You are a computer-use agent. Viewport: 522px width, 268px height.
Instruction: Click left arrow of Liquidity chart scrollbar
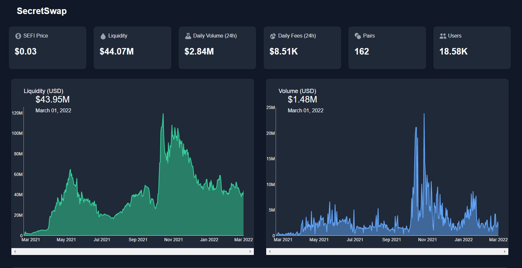pos(15,251)
